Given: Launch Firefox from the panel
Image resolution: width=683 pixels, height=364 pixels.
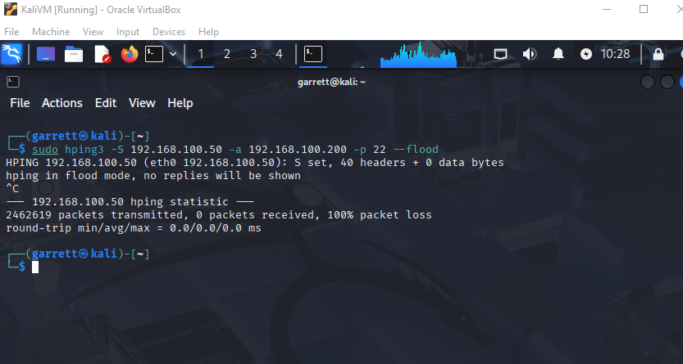Looking at the screenshot, I should 130,54.
